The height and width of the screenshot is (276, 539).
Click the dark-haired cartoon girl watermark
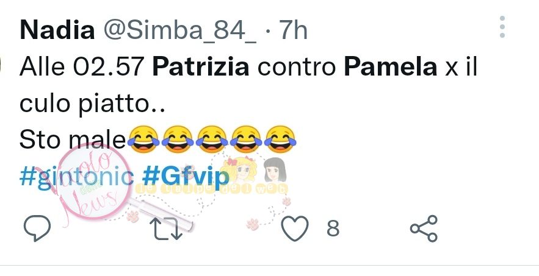pyautogui.click(x=275, y=169)
